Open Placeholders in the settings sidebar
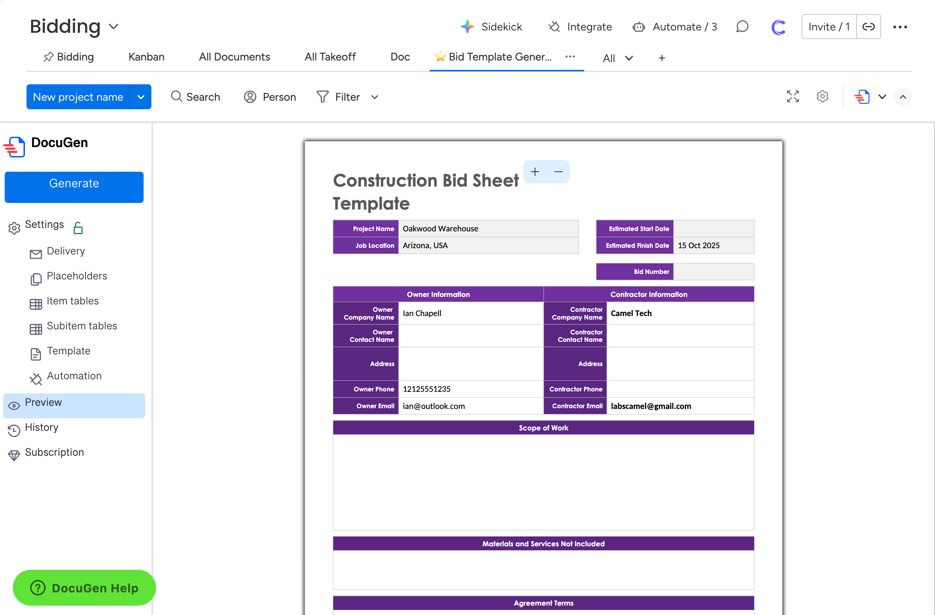This screenshot has height=615, width=935. 76,276
